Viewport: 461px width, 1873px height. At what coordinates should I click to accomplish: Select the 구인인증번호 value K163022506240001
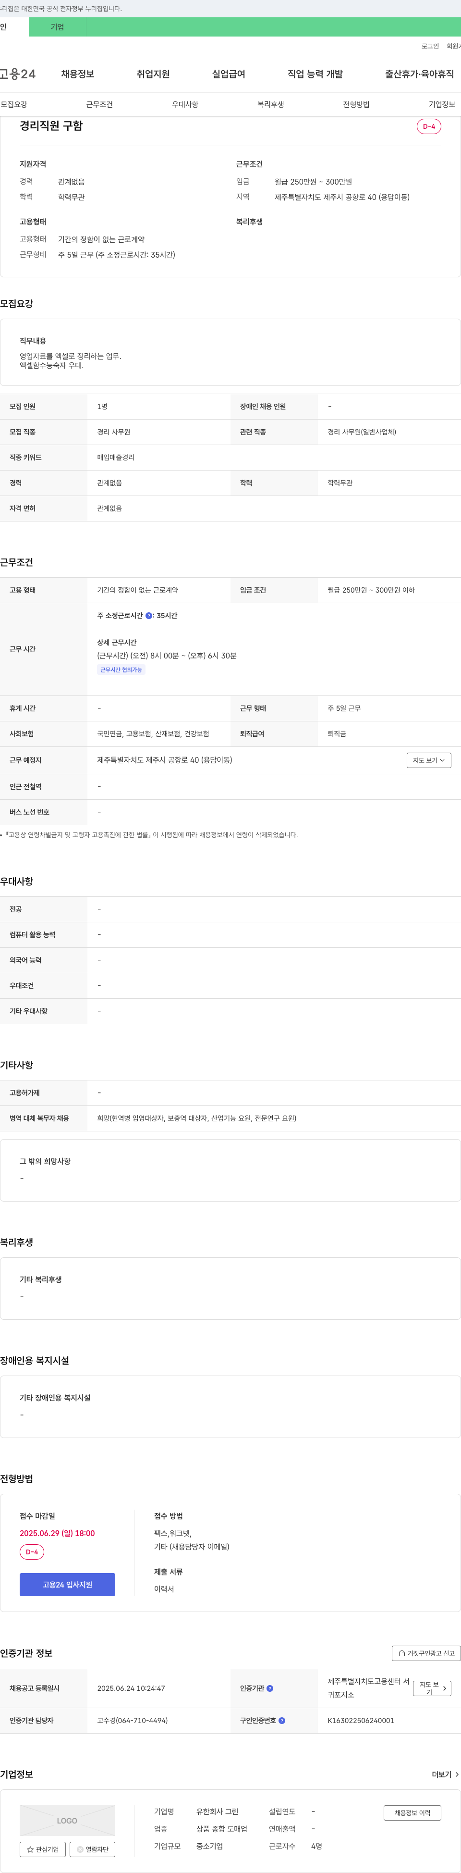pos(361,1720)
